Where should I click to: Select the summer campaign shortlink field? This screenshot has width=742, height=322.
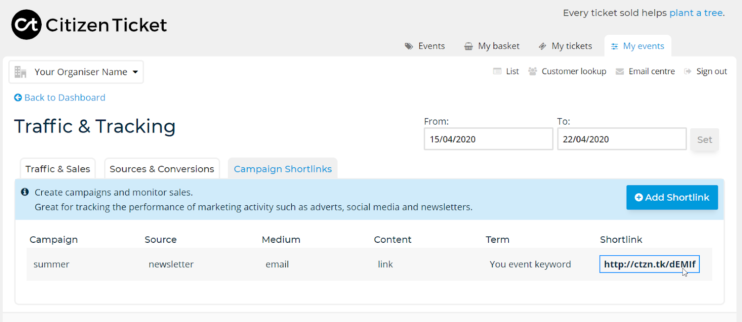649,264
